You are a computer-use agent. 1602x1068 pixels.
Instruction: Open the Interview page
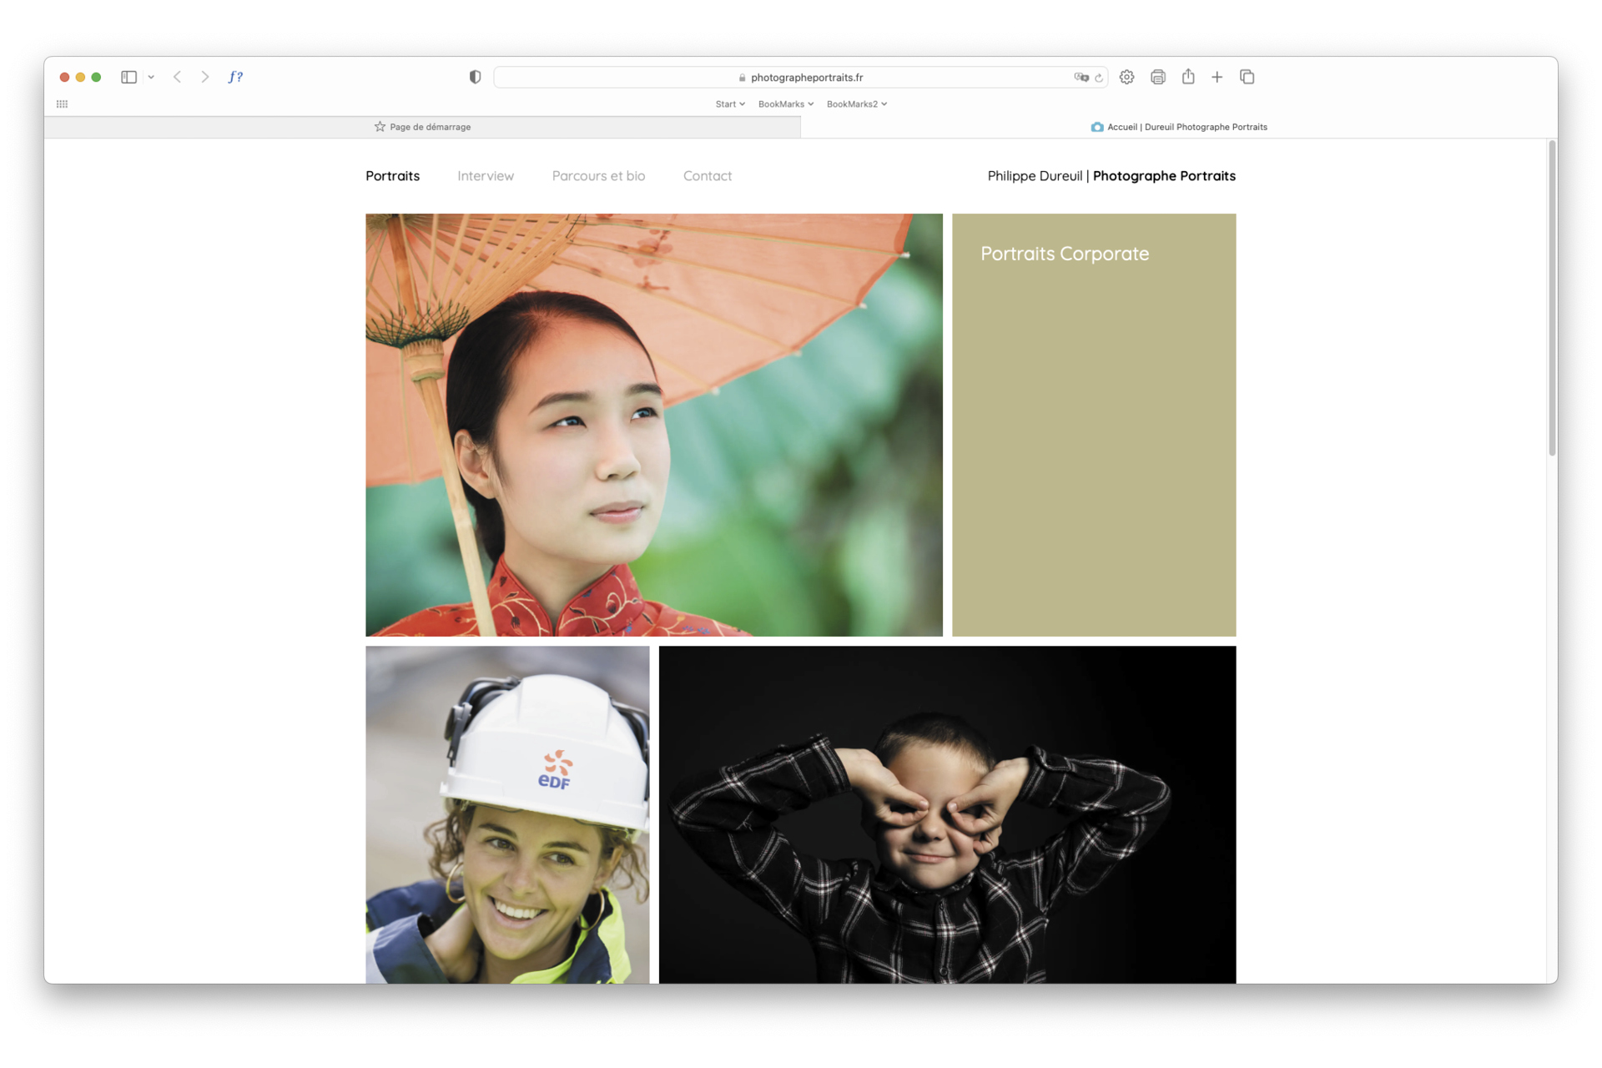click(486, 176)
